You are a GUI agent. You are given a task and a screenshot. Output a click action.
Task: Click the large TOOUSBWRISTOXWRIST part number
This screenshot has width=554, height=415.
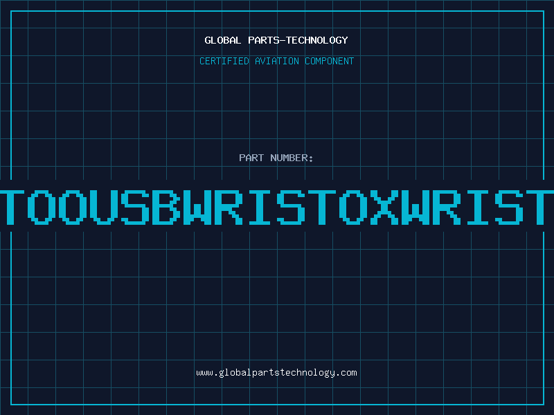[277, 207]
